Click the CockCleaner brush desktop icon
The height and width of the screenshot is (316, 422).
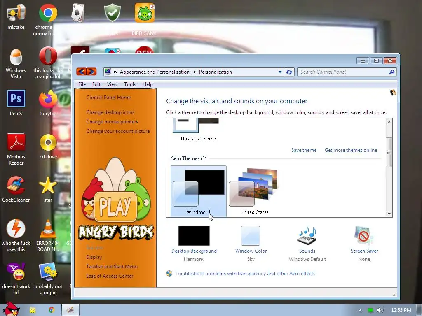[x=16, y=186]
